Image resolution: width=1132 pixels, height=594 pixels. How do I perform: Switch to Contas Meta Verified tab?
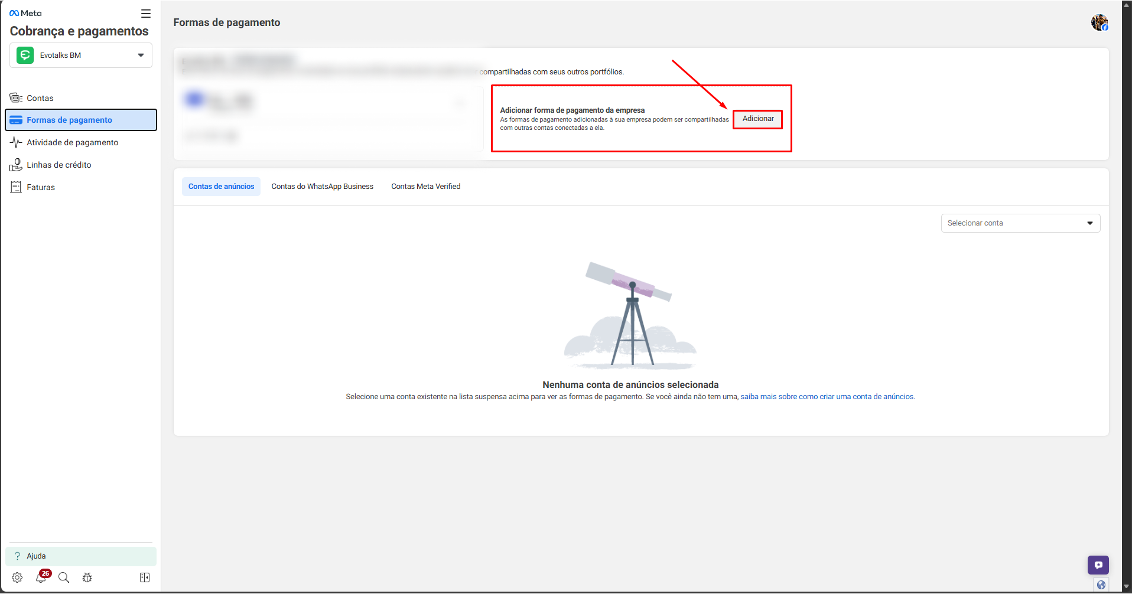425,187
